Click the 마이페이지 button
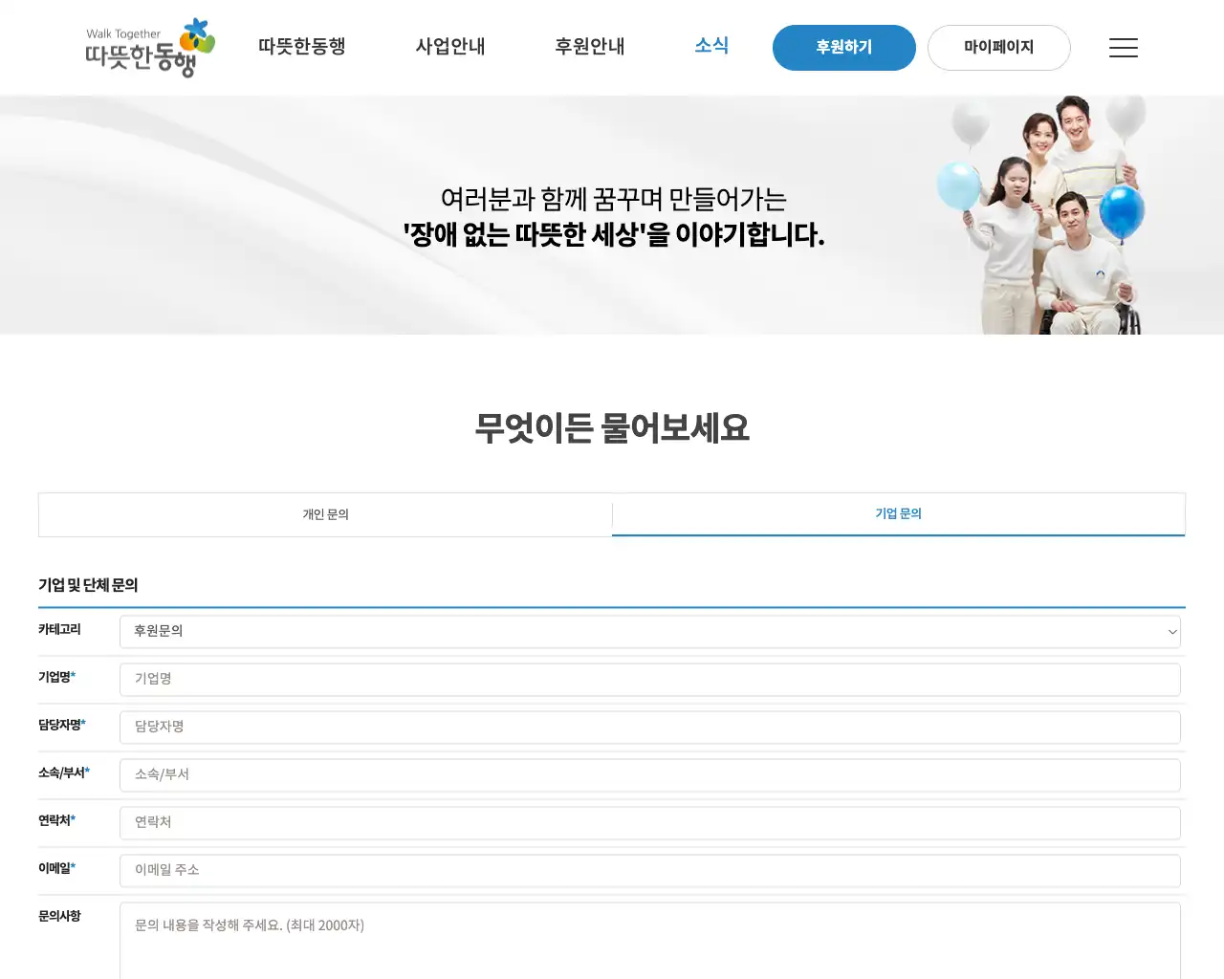This screenshot has height=979, width=1224. 998,47
